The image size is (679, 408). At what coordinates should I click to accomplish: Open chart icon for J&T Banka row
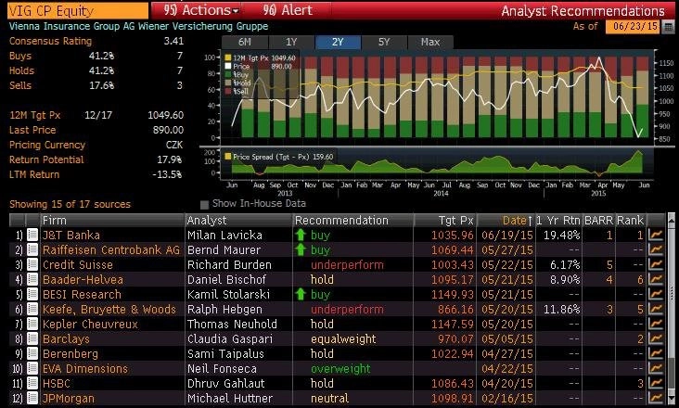point(656,235)
